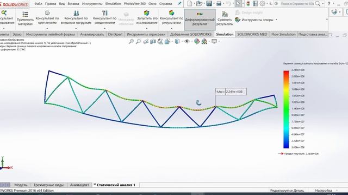This screenshot has width=348, height=195.
Task: Open the Правка menu
Action: pyautogui.click(x=51, y=4)
